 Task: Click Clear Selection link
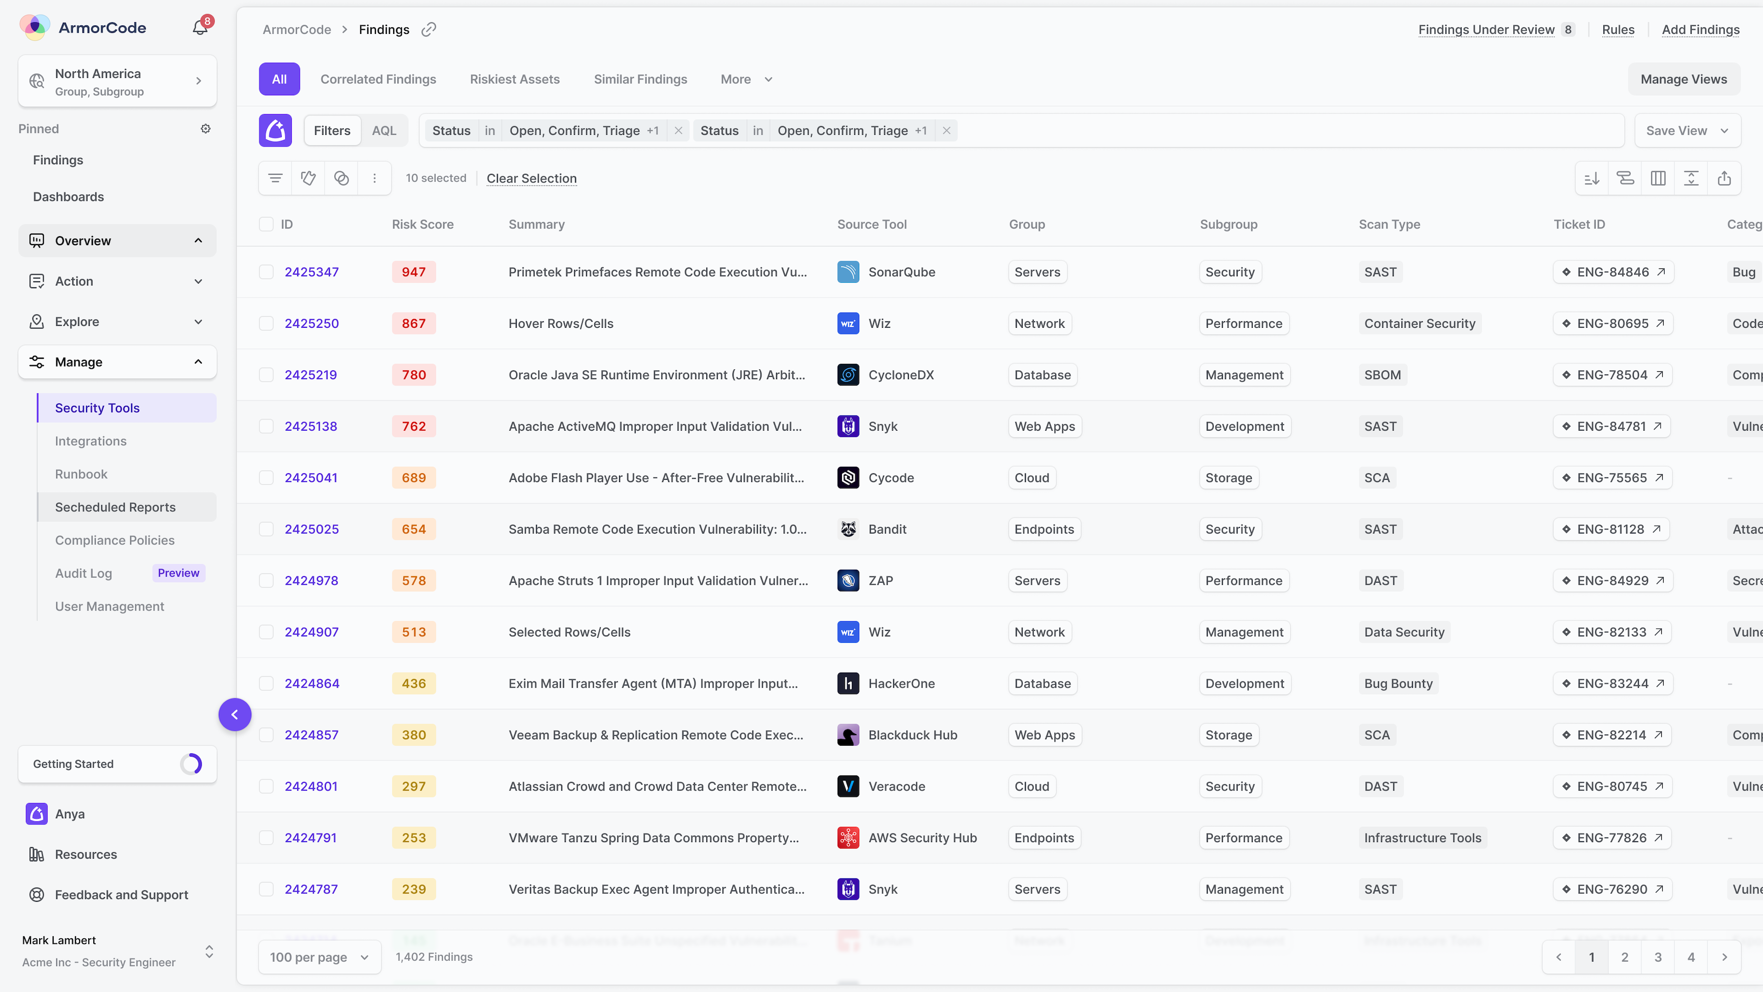[531, 178]
